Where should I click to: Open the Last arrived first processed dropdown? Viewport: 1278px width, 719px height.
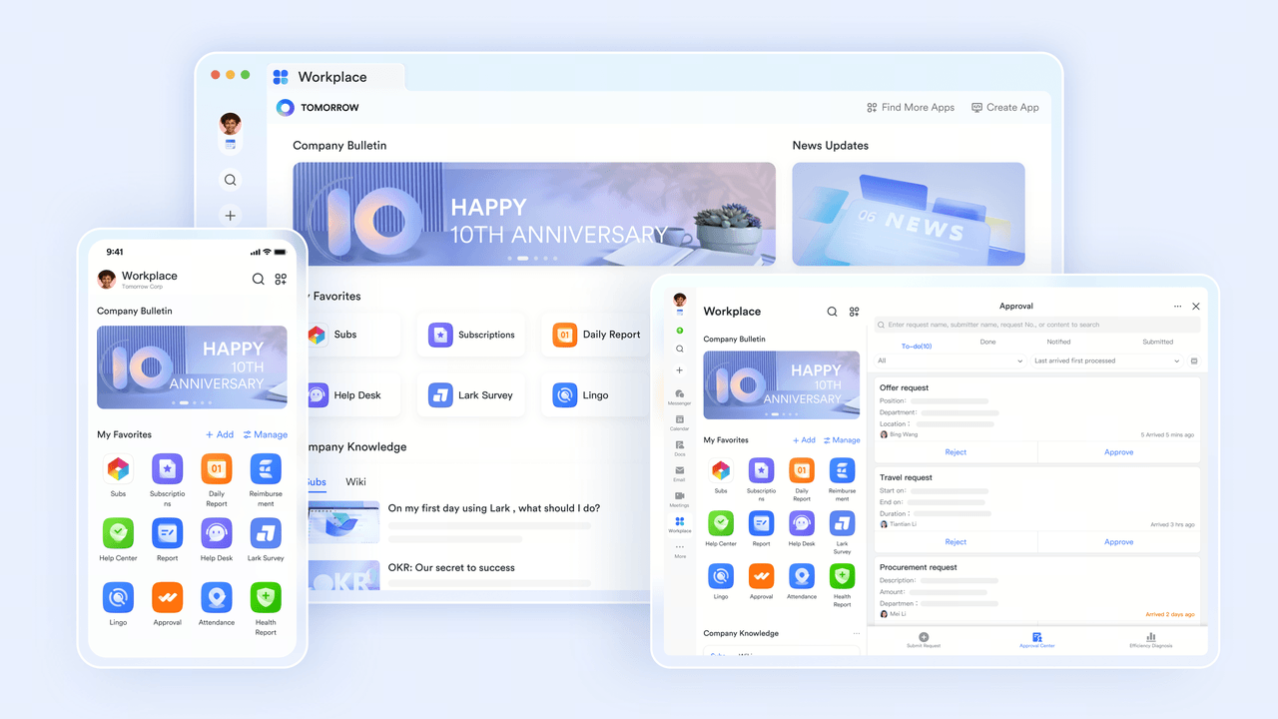click(1107, 360)
